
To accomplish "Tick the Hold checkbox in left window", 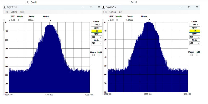I will coord(99,55).
